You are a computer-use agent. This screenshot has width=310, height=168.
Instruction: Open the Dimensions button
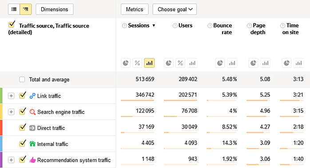point(55,9)
